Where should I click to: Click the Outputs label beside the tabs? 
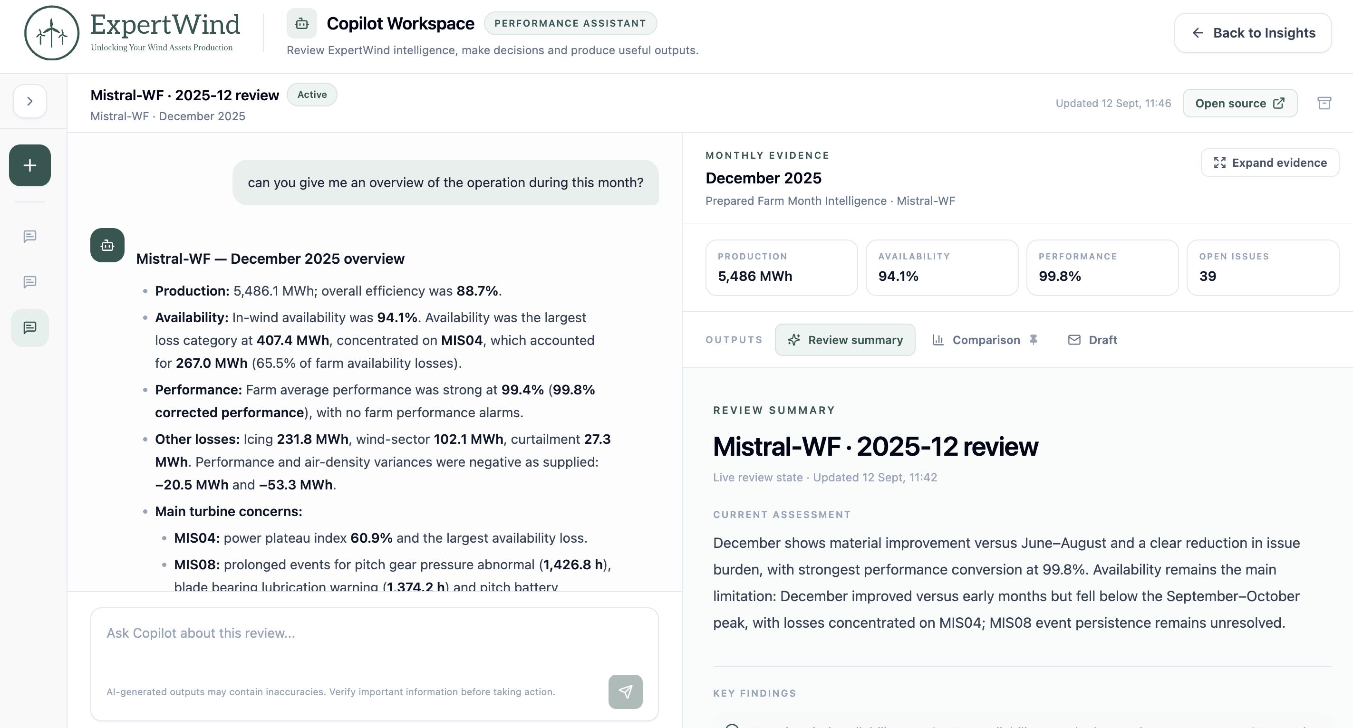pyautogui.click(x=734, y=340)
